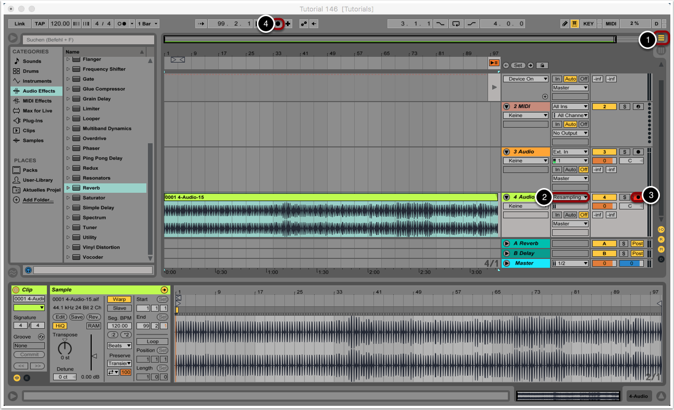Show the In/Out section via I-O button
The image size is (674, 410).
[661, 229]
